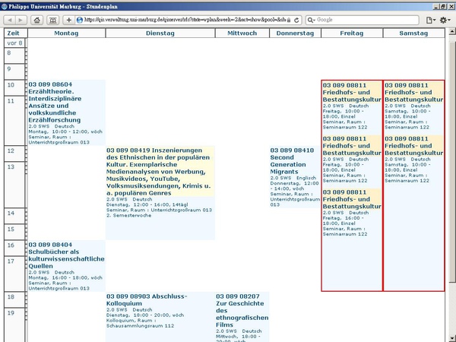Click the Samstag column header
Image resolution: width=456 pixels, height=342 pixels.
coord(414,33)
